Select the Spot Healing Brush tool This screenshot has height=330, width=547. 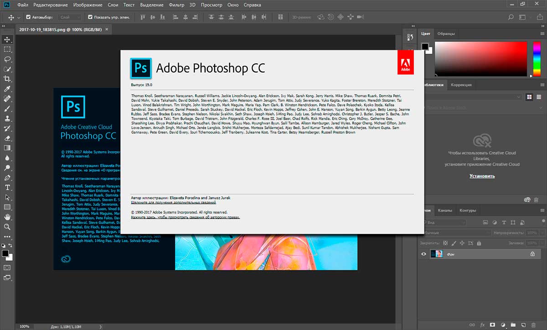coord(7,99)
